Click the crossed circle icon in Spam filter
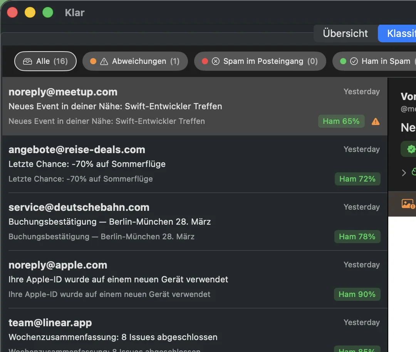Image resolution: width=416 pixels, height=352 pixels. (x=216, y=62)
